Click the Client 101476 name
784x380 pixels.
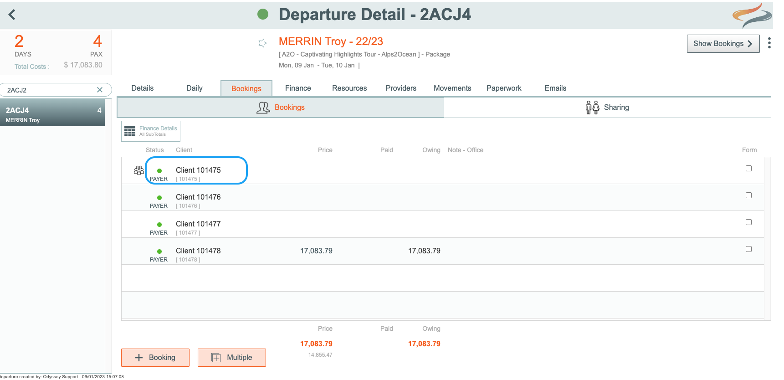pos(198,197)
